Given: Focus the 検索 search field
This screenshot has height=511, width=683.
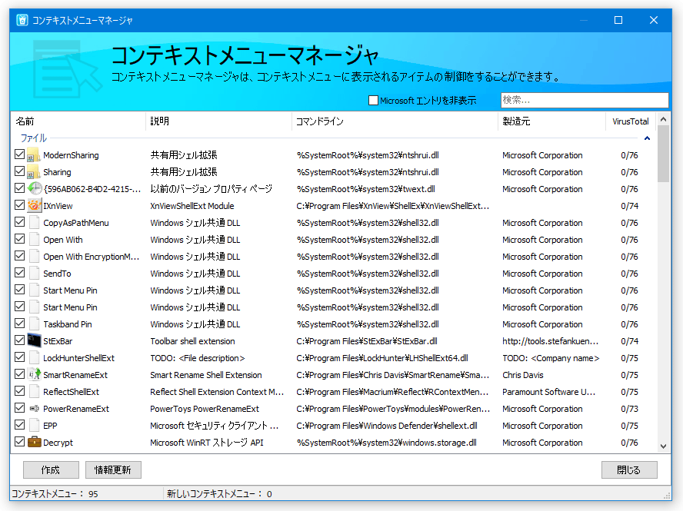Looking at the screenshot, I should [585, 100].
